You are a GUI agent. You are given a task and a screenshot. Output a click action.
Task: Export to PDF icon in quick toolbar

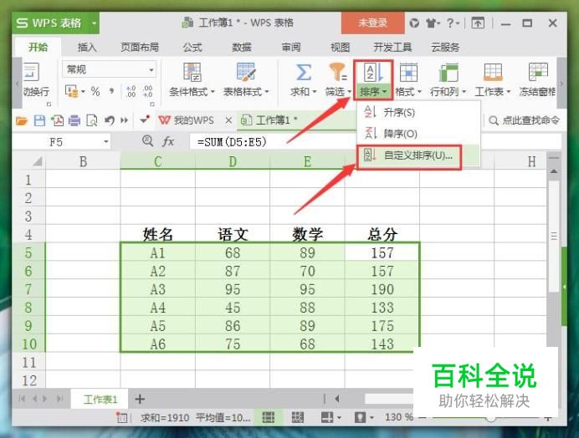pyautogui.click(x=57, y=120)
